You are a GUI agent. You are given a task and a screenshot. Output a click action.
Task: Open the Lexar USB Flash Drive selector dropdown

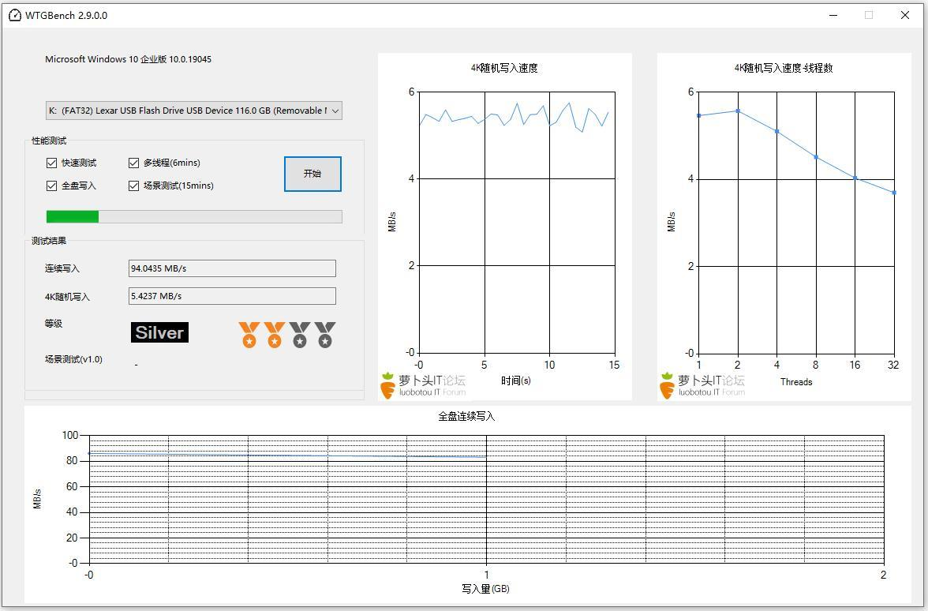[x=194, y=111]
